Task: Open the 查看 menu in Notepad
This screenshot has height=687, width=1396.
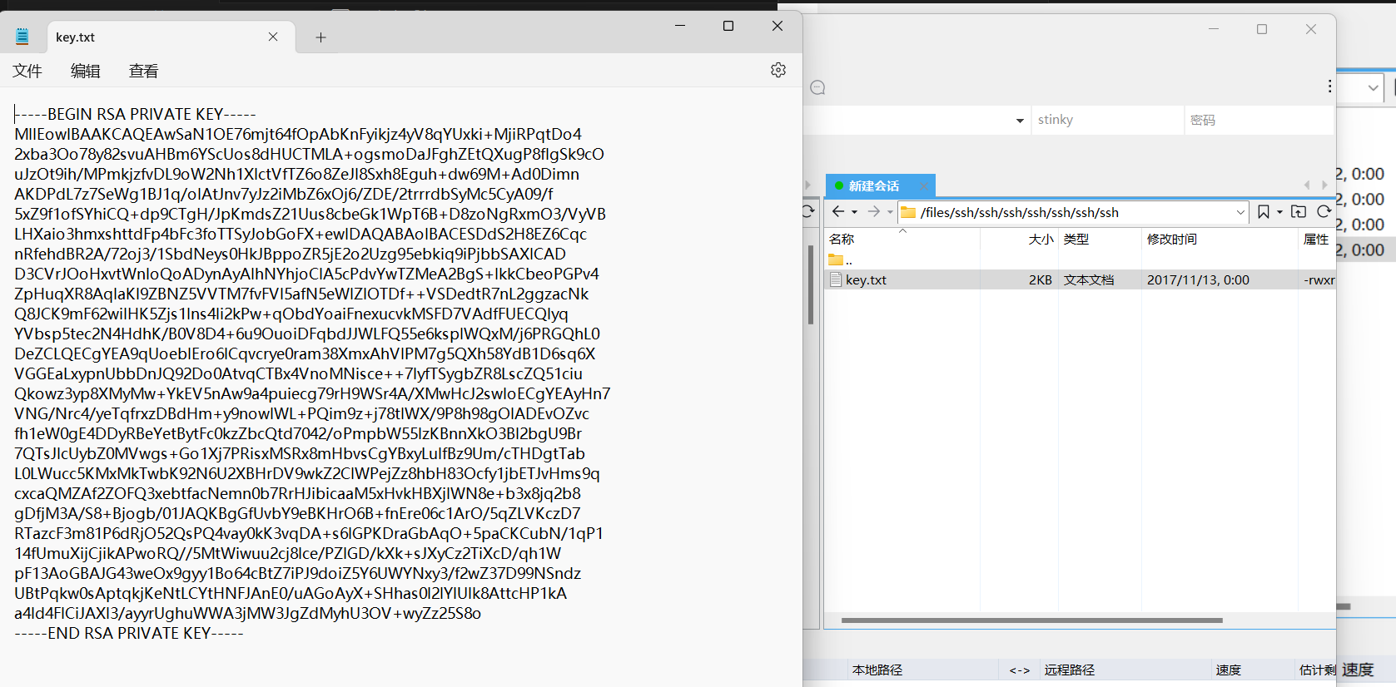Action: [x=144, y=72]
